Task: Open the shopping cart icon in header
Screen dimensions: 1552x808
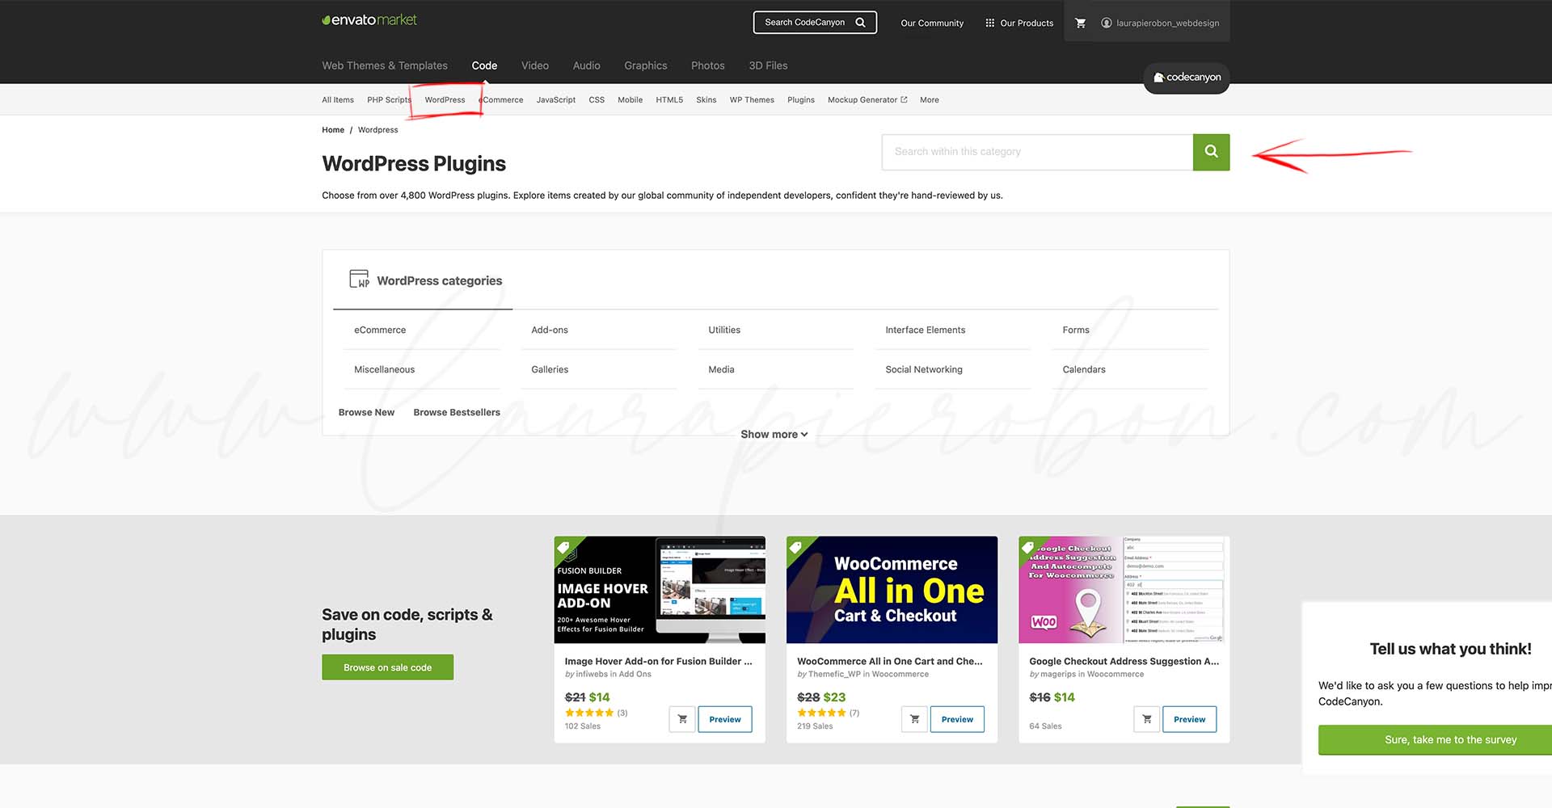Action: pyautogui.click(x=1081, y=23)
